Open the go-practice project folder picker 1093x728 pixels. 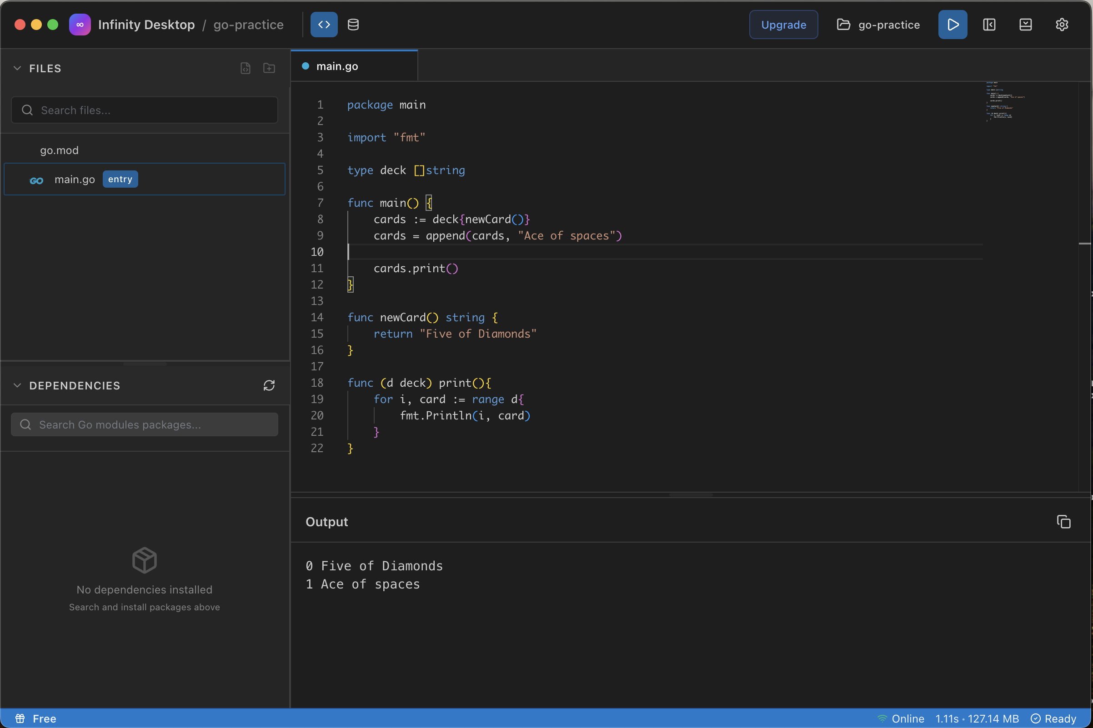878,24
